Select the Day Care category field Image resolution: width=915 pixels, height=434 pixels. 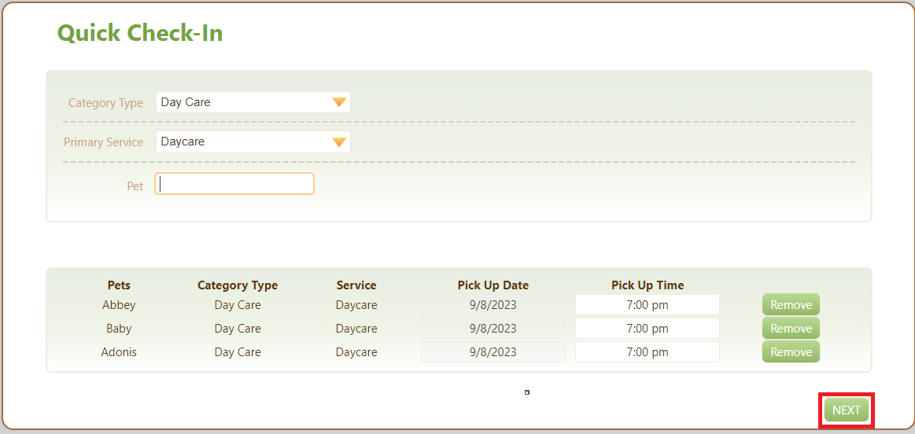click(253, 103)
